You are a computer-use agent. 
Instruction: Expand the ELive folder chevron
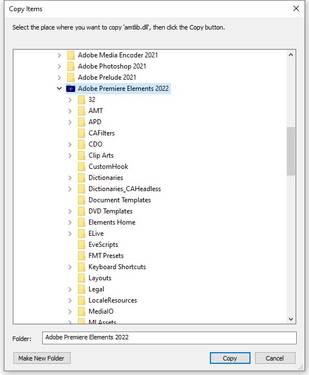click(x=70, y=233)
